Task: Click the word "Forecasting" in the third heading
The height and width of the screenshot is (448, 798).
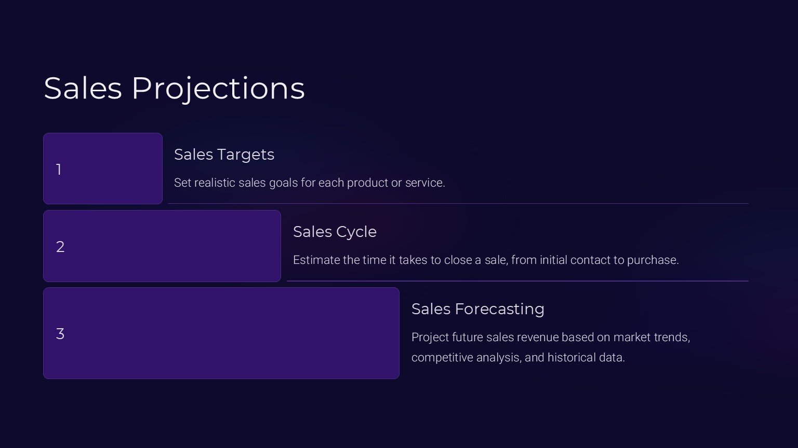Action: [499, 309]
